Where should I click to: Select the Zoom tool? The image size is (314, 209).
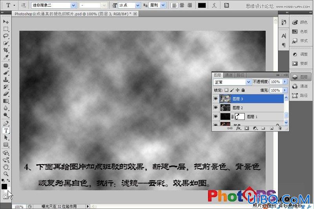pos(6,174)
